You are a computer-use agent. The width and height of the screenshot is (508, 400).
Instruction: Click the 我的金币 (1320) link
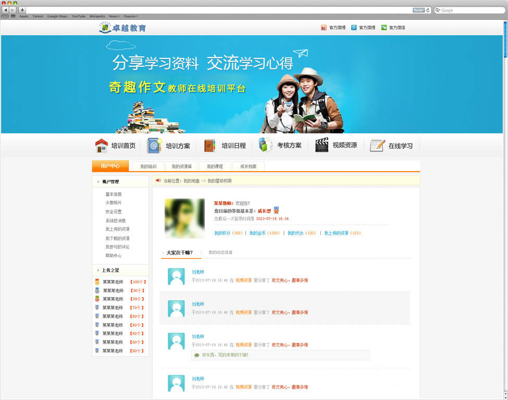point(264,233)
